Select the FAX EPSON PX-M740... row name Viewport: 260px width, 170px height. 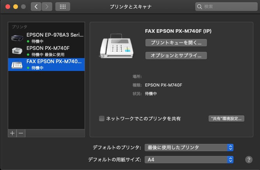54,61
